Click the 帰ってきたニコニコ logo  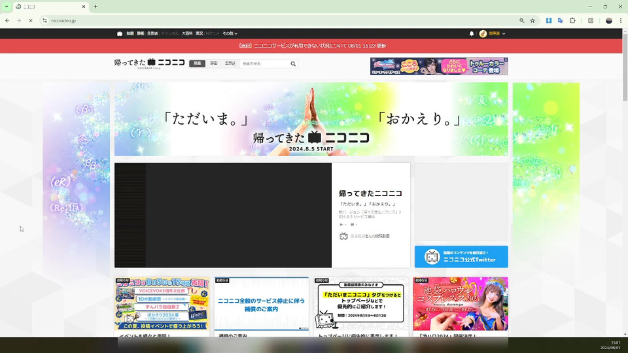pos(149,63)
